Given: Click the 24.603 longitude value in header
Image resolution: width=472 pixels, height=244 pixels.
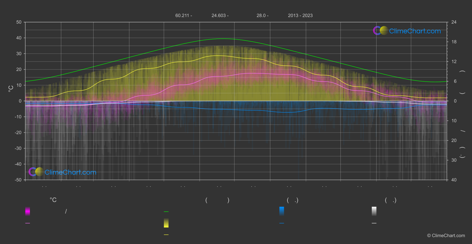Looking at the screenshot, I should coord(220,16).
